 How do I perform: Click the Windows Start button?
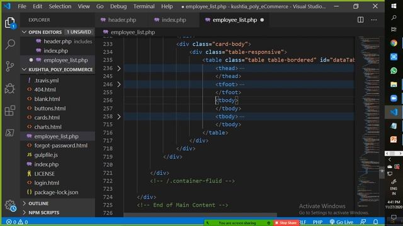pyautogui.click(x=394, y=6)
